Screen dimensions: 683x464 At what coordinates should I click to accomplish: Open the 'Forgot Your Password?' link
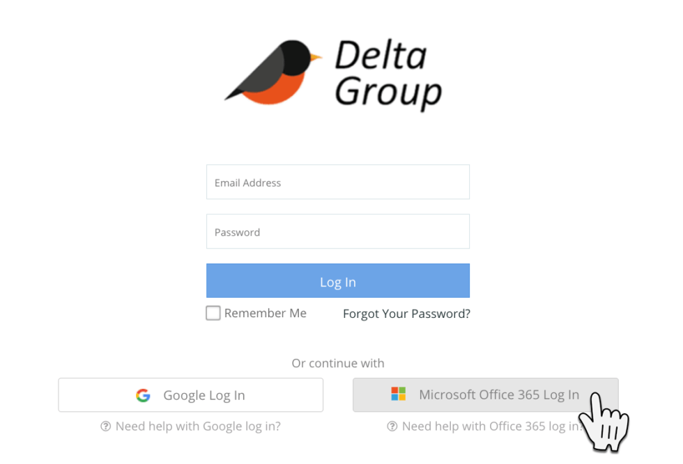click(406, 314)
